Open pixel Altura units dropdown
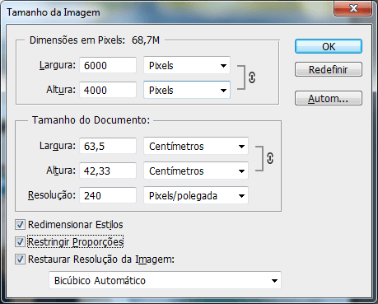 pyautogui.click(x=187, y=90)
